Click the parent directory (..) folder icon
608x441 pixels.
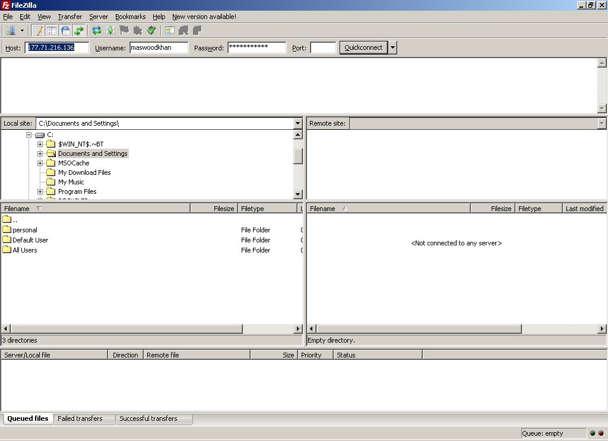tap(7, 219)
